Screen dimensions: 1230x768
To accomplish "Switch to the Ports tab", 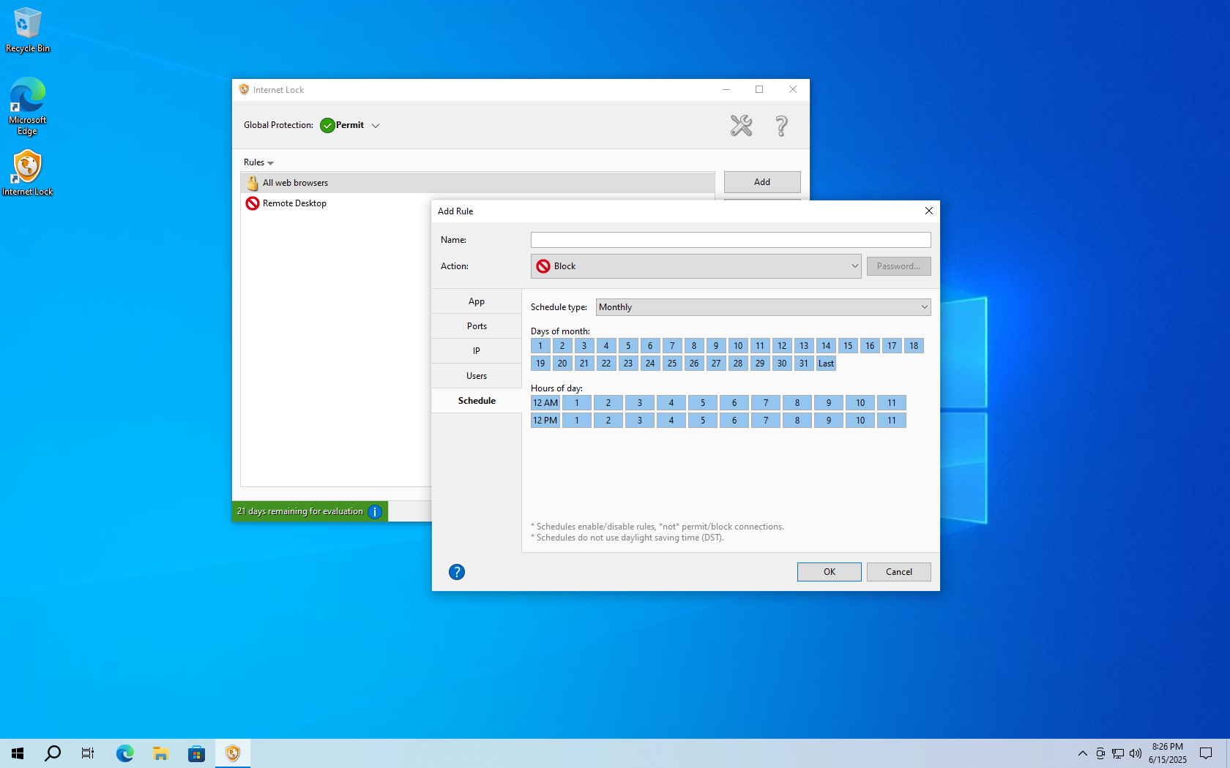I will click(x=476, y=325).
